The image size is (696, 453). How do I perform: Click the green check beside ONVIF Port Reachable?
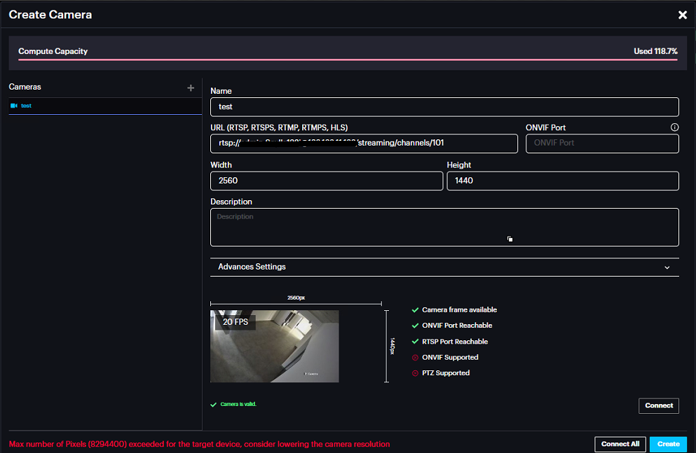click(415, 326)
